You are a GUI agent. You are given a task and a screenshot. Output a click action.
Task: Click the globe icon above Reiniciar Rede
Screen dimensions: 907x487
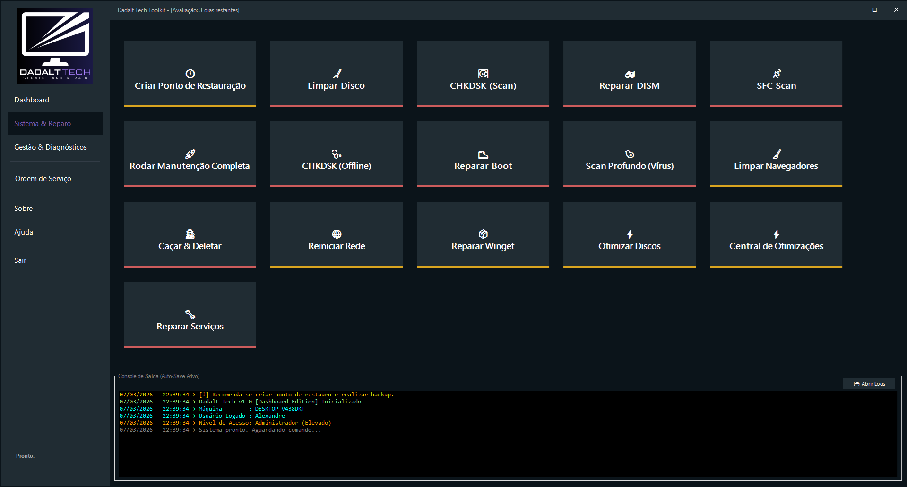337,234
